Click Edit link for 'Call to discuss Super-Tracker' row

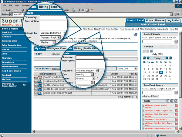pos(35,89)
